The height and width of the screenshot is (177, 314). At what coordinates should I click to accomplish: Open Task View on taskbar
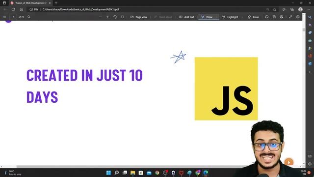(x=125, y=173)
